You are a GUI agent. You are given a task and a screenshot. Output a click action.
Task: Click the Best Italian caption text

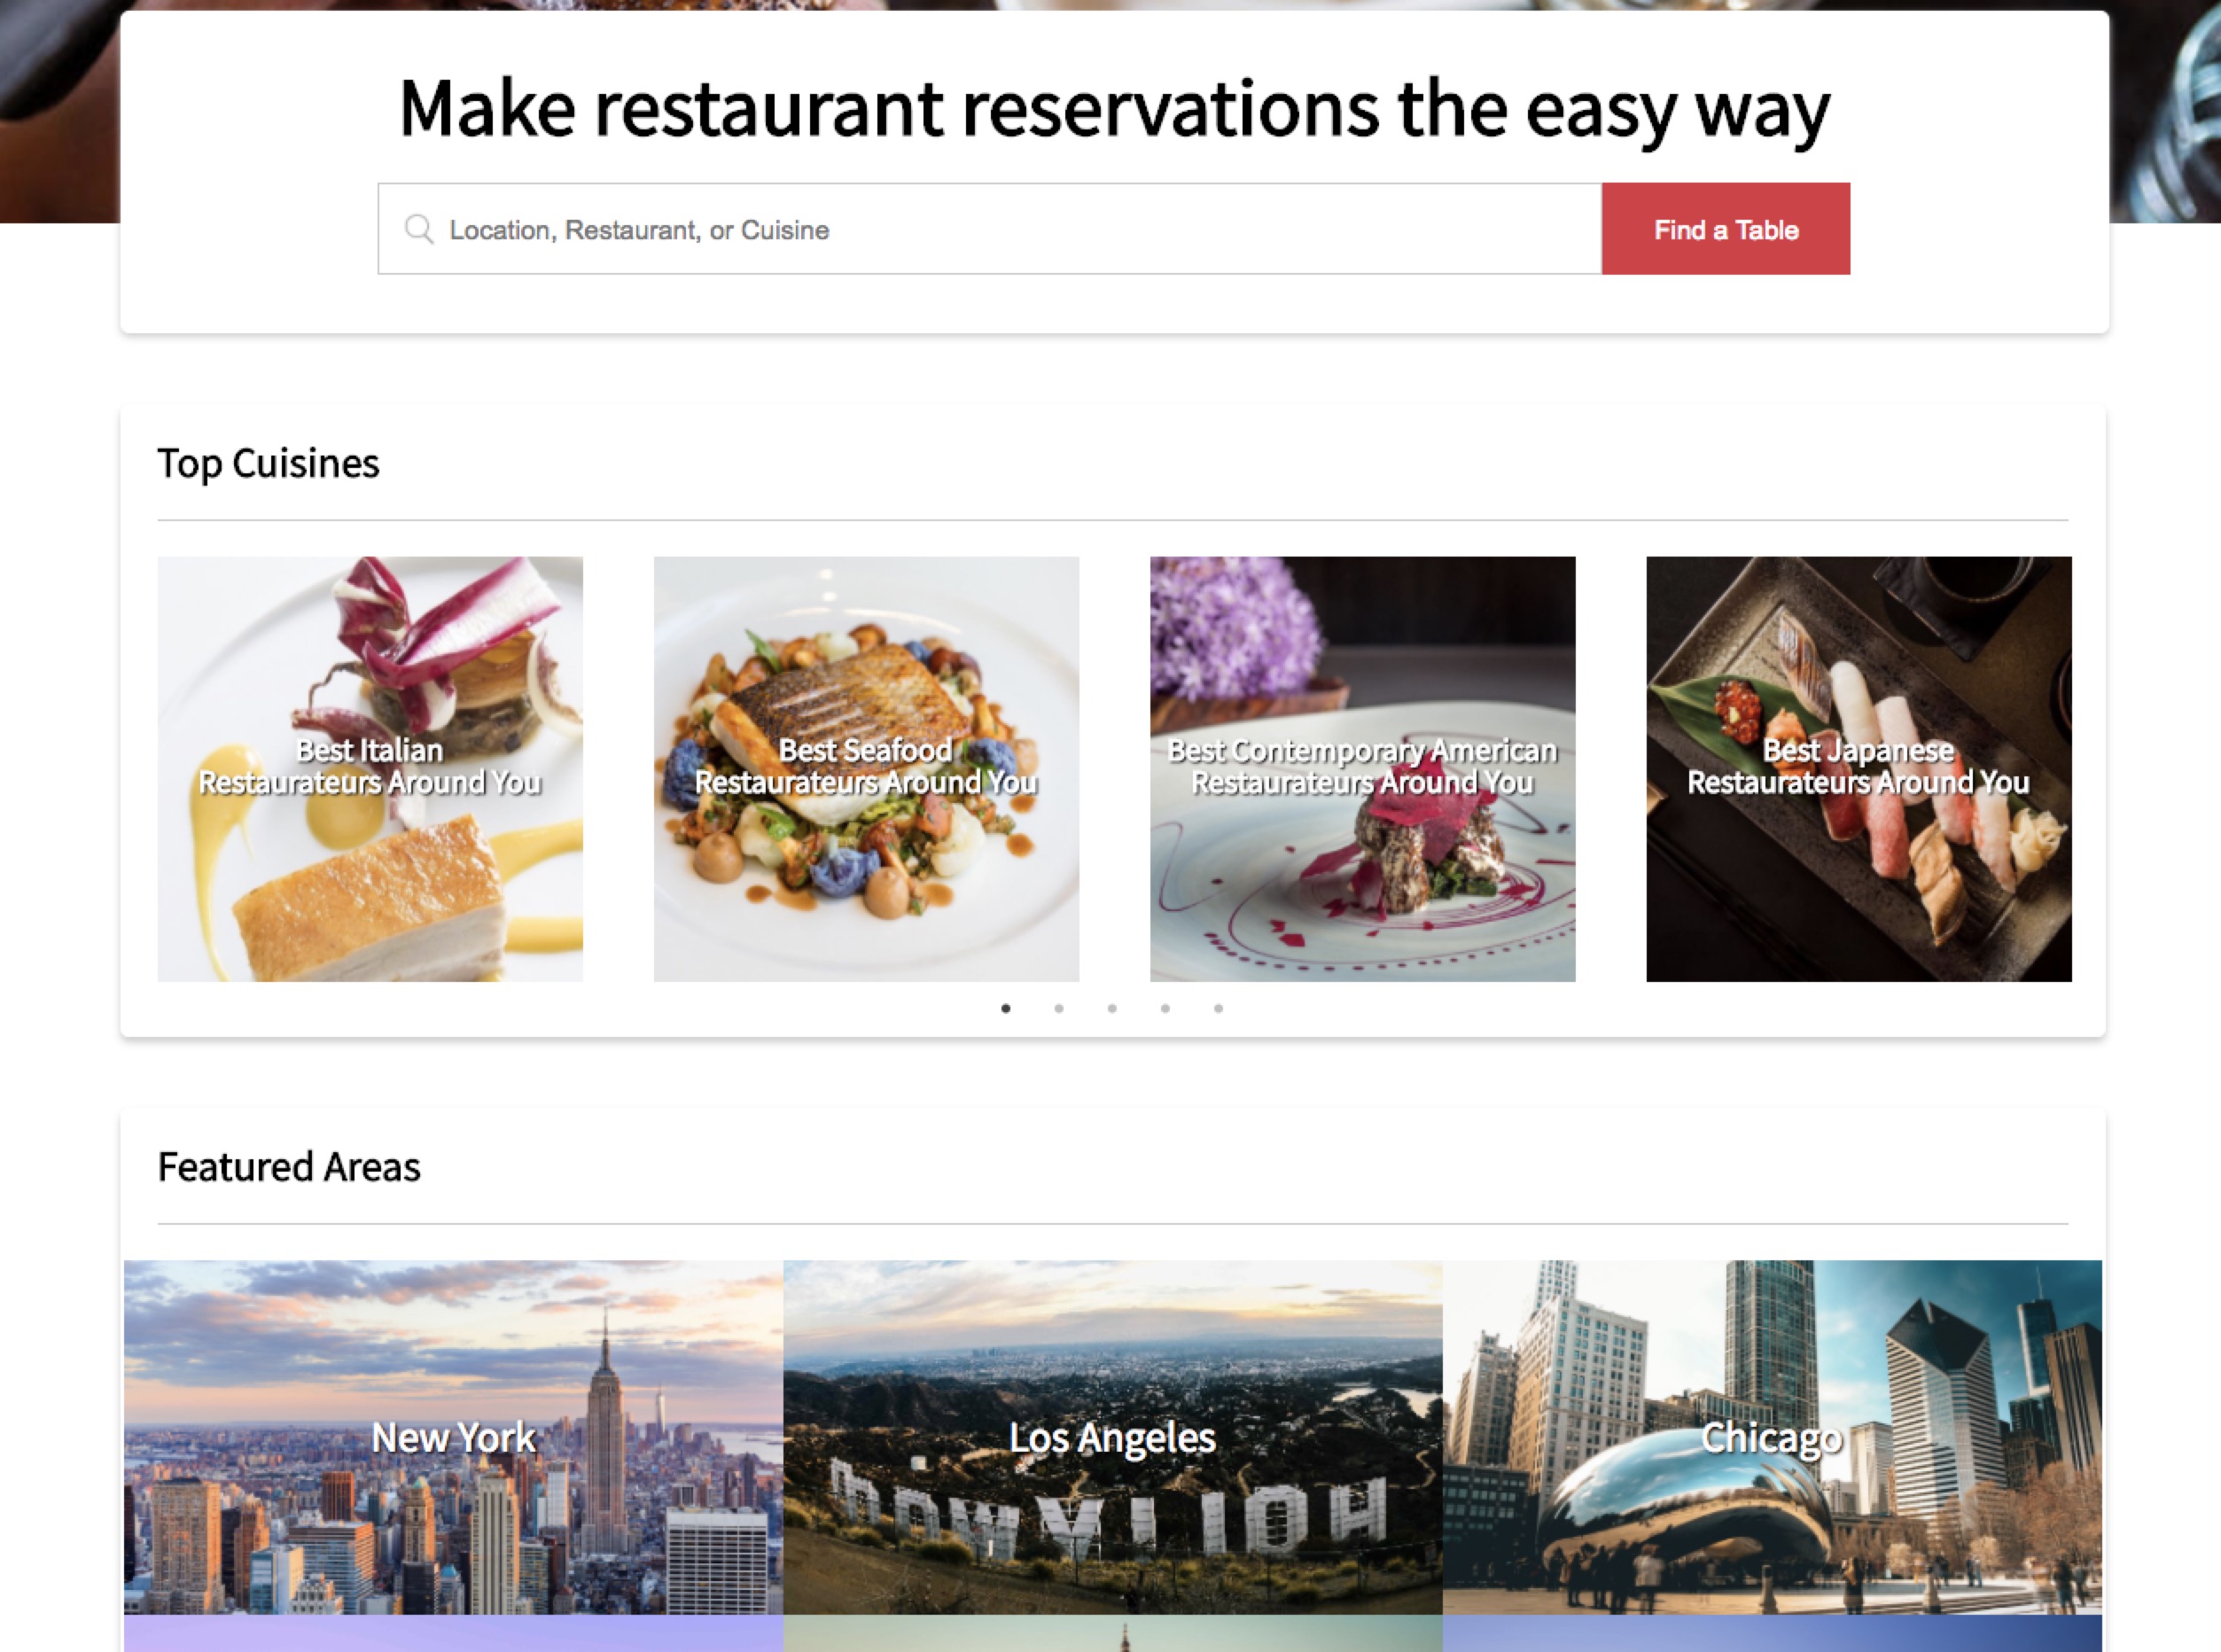[x=370, y=766]
